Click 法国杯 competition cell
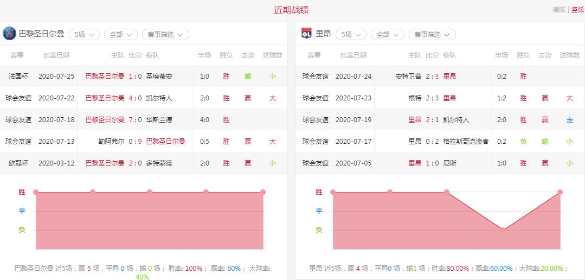The image size is (585, 280). (x=18, y=77)
